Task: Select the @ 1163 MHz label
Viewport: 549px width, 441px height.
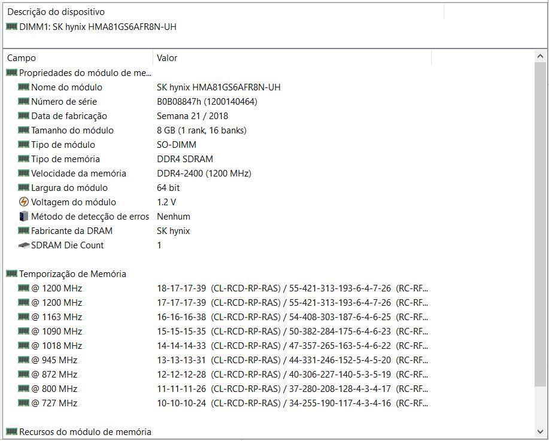Action: pos(56,317)
